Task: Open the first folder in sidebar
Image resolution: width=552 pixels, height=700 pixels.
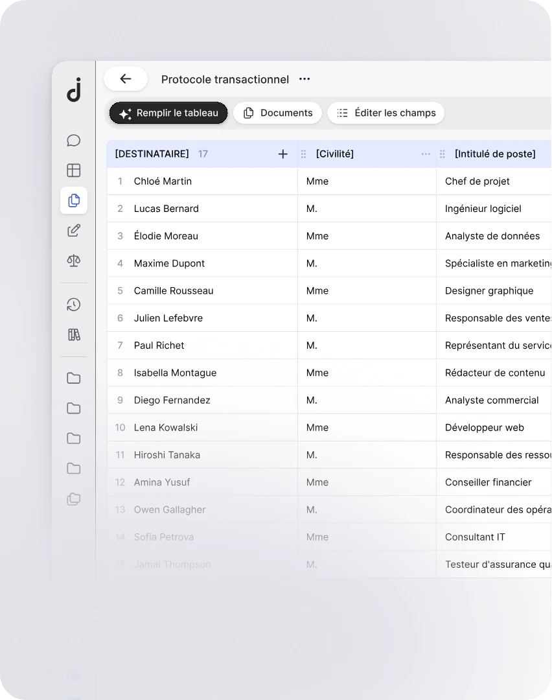Action: pos(74,378)
